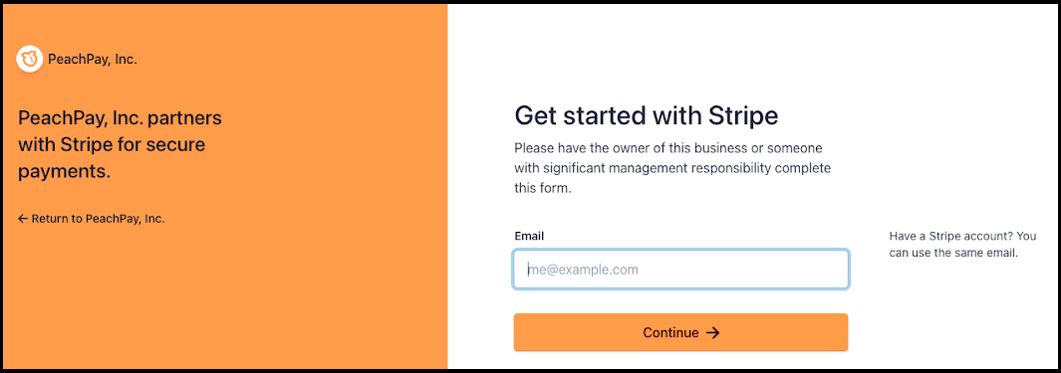Click the Continue button

tap(680, 332)
